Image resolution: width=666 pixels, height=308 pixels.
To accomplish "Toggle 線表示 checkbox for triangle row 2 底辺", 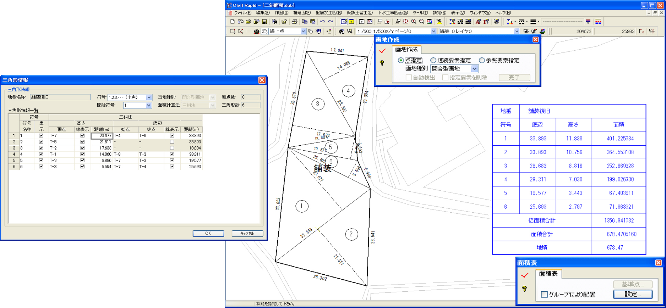I will pyautogui.click(x=172, y=142).
